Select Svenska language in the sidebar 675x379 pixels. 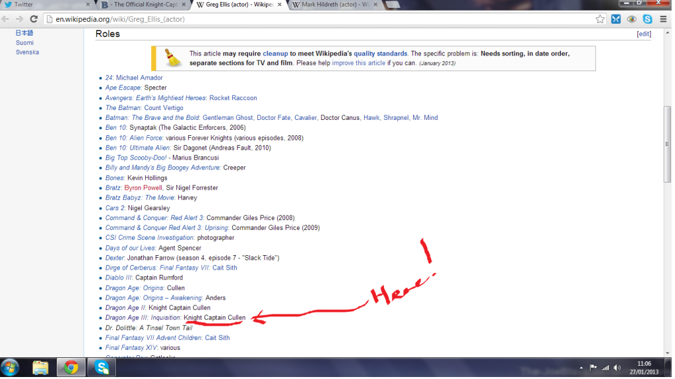pyautogui.click(x=27, y=52)
